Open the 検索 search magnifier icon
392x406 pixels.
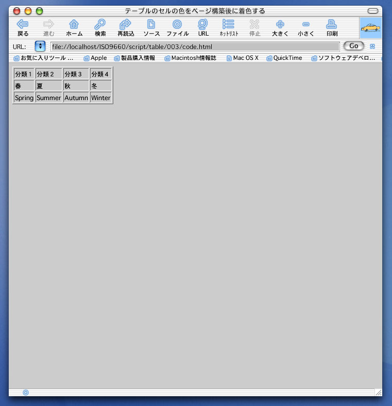pyautogui.click(x=100, y=24)
